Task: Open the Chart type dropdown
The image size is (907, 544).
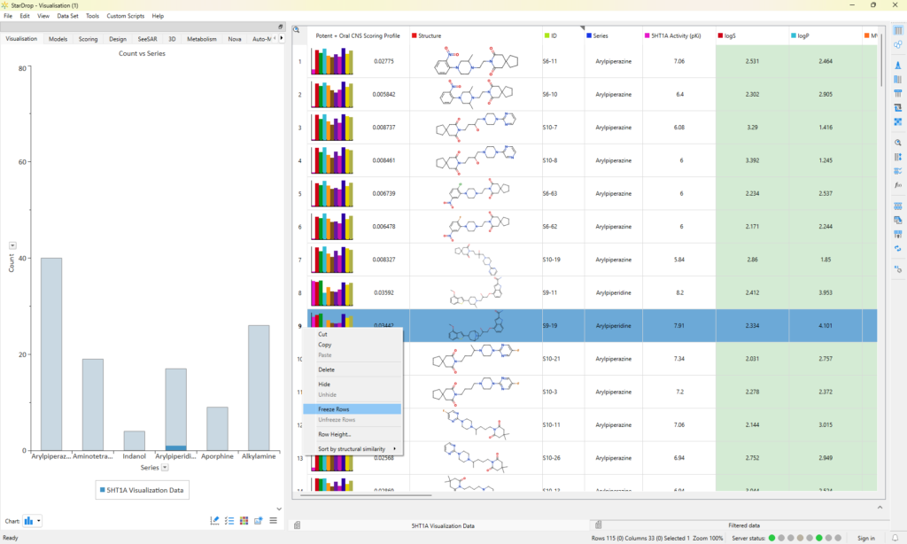Action: pos(33,521)
